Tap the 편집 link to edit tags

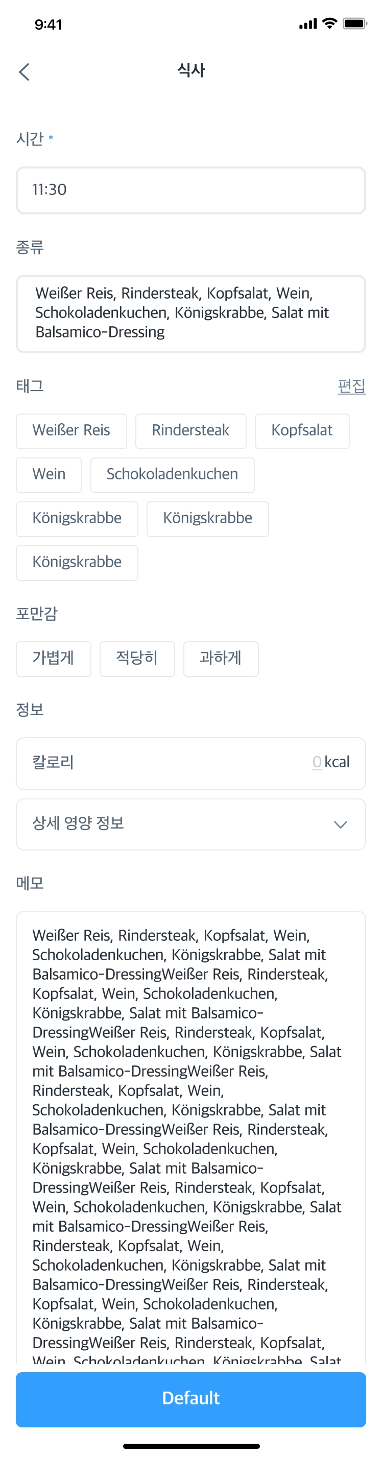pyautogui.click(x=351, y=386)
